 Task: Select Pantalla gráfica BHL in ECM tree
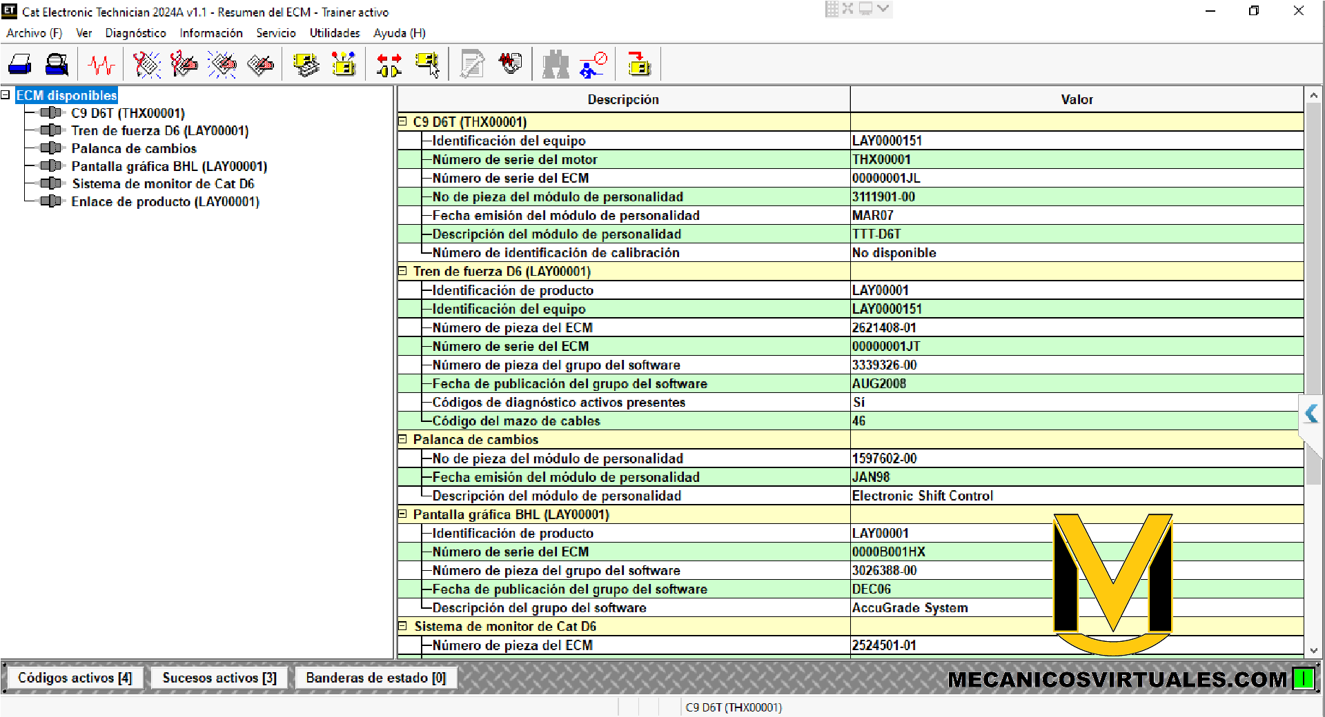coord(169,166)
